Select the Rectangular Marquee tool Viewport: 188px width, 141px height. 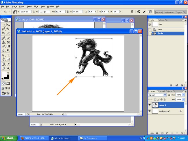(3, 25)
